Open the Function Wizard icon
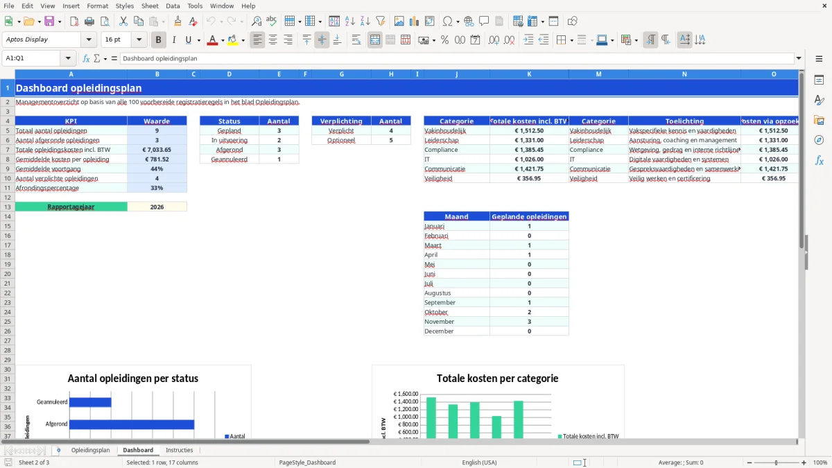Viewport: 832px width, 468px height. pos(87,59)
